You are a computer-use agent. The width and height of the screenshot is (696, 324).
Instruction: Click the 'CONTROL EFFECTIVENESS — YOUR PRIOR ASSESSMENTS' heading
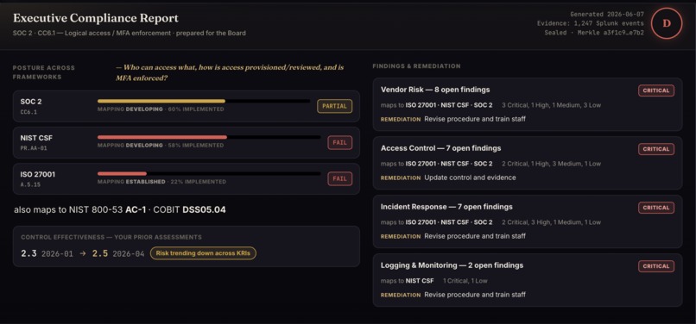coord(111,237)
